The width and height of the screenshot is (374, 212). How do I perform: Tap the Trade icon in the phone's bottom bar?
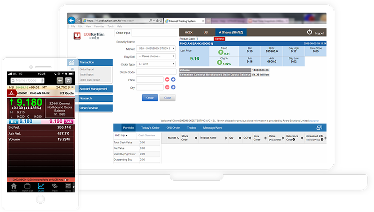tap(55, 187)
